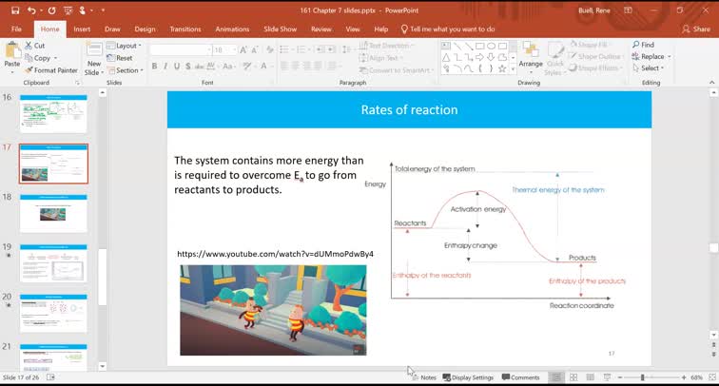This screenshot has height=386, width=719.
Task: Click the Format Painter tool
Action: pos(54,70)
